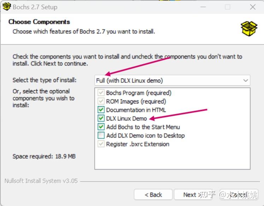
Task: Click the Bochs Program (required) checkbox
Action: point(101,93)
